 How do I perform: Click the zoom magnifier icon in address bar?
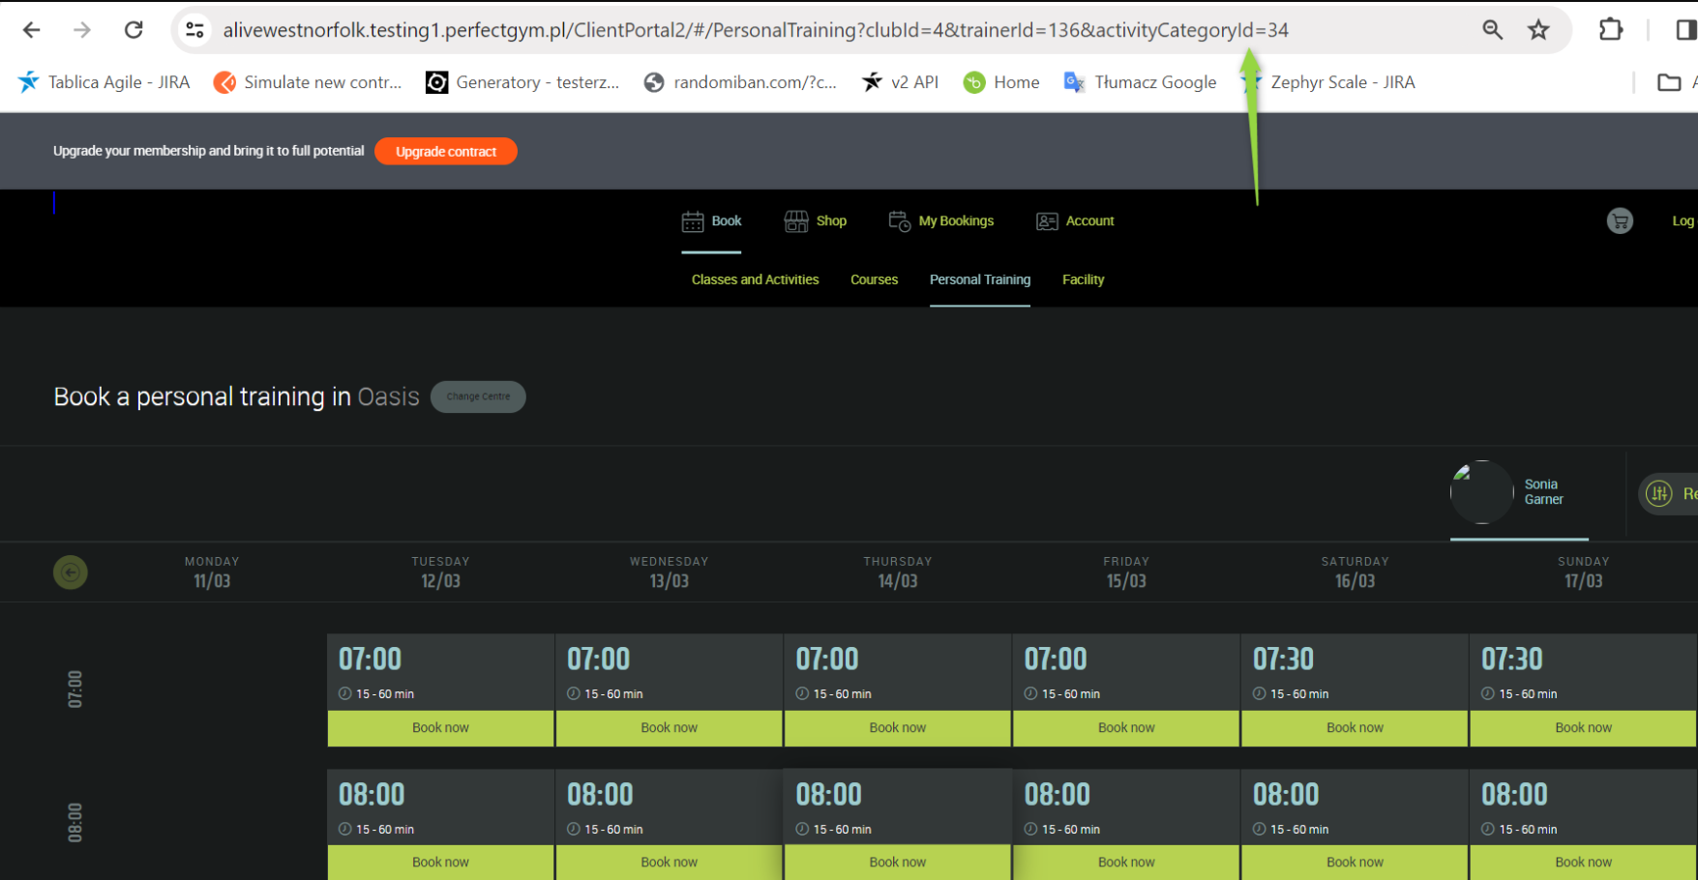(x=1492, y=30)
